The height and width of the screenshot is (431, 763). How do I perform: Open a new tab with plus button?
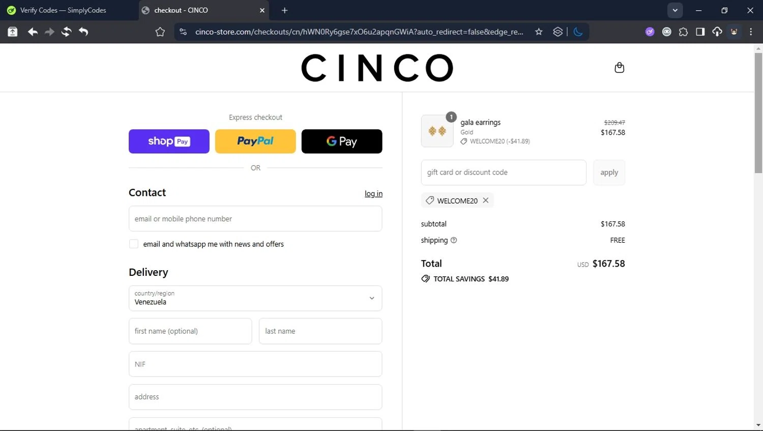[x=284, y=10]
